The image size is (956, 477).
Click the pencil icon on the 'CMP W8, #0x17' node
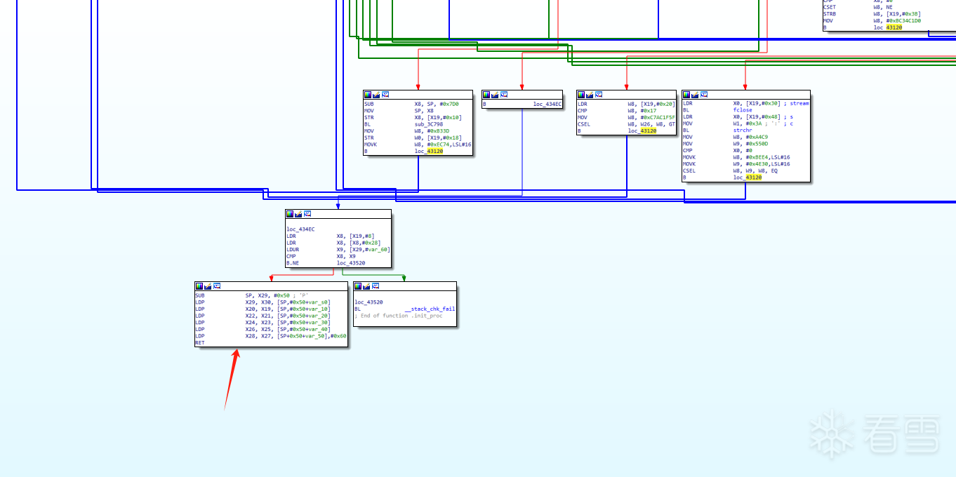pos(590,94)
